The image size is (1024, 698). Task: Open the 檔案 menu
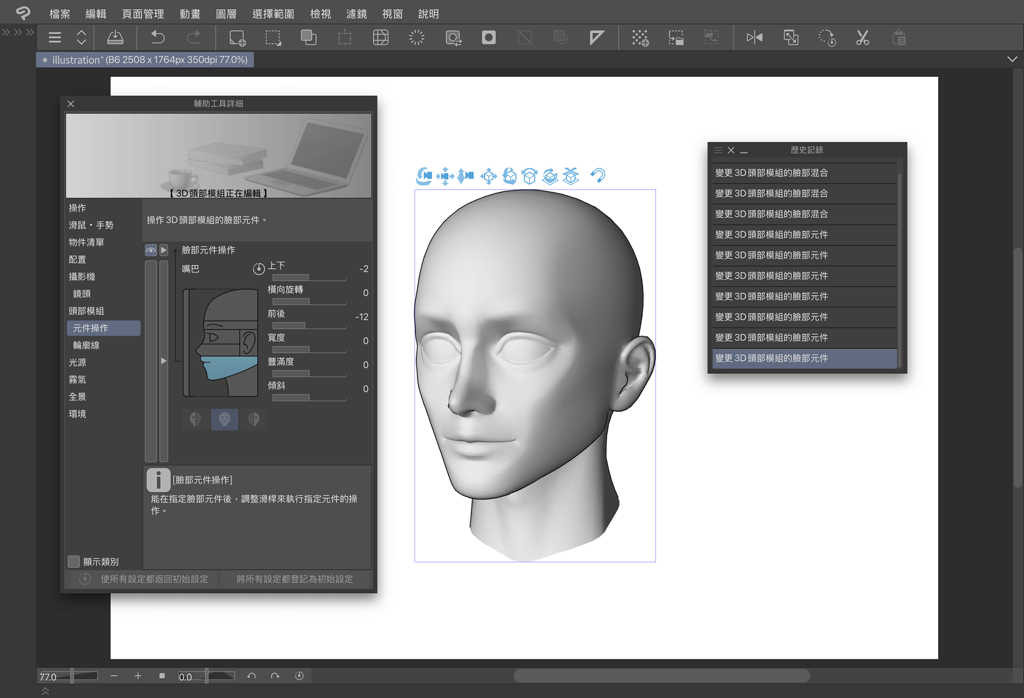coord(59,14)
